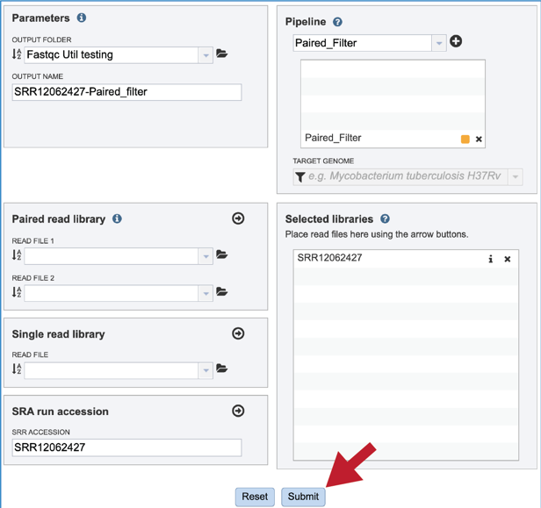Click the orange Paired_Filter color square
The width and height of the screenshot is (541, 508).
coord(465,140)
